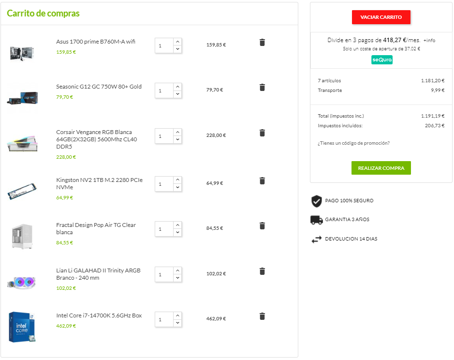454x360 pixels.
Task: Click the DEVOLUCION 14 DIAS text
Action: [x=351, y=239]
